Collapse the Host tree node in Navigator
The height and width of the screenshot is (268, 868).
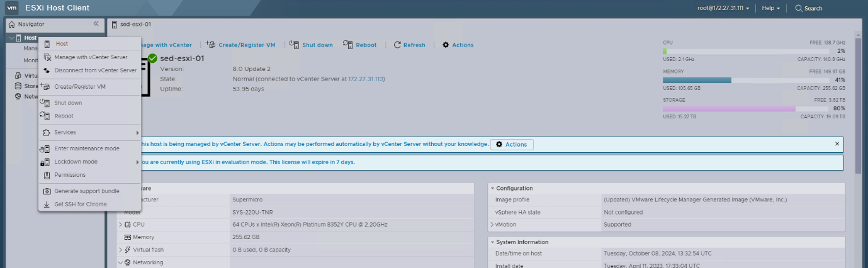point(12,38)
